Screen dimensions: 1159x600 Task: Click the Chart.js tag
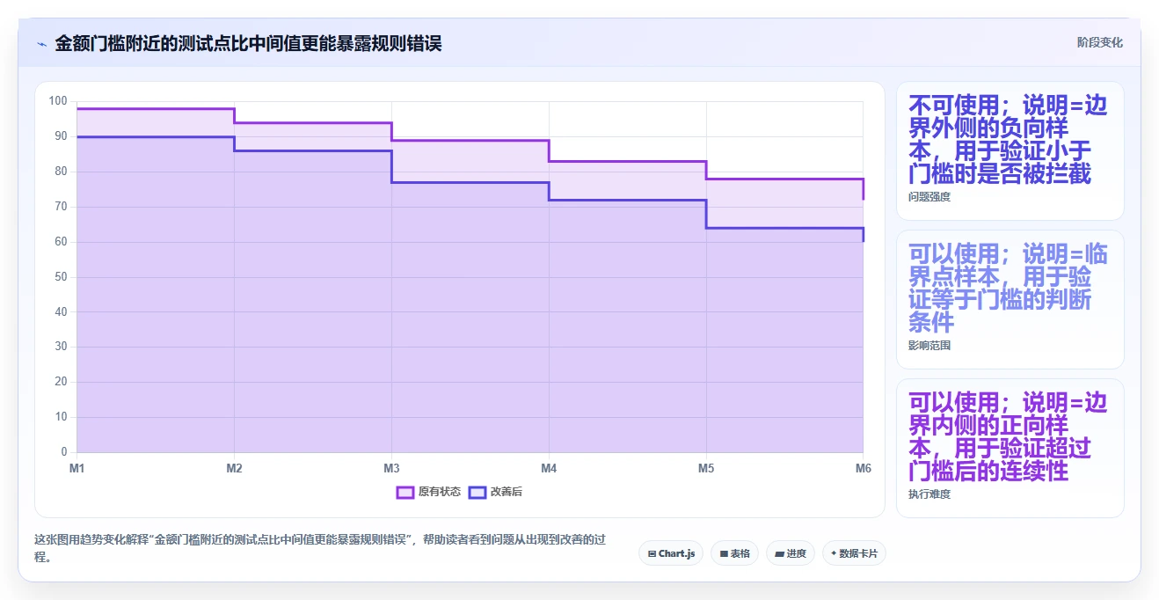pos(671,553)
